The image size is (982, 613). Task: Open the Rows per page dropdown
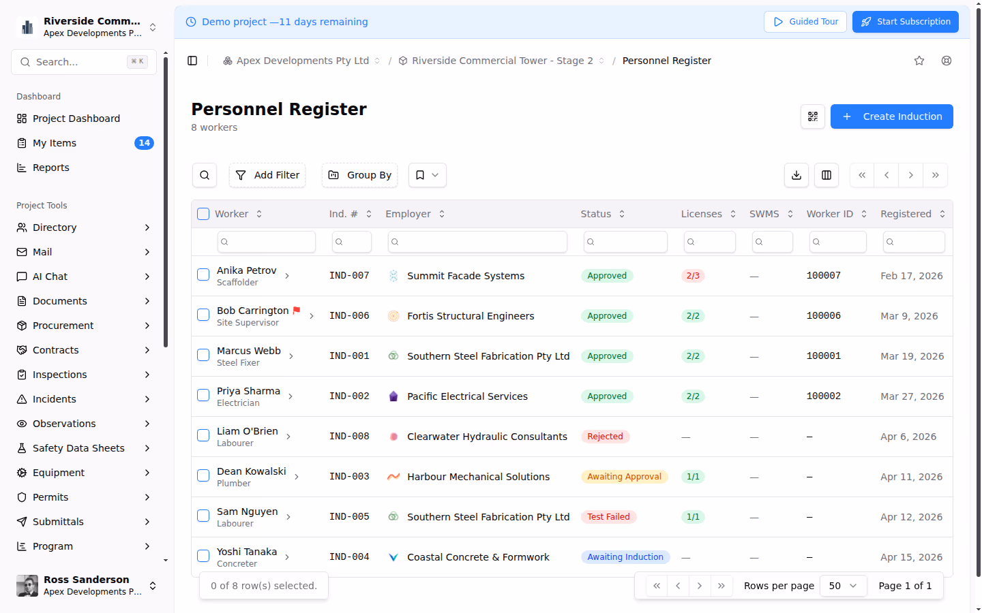point(843,586)
